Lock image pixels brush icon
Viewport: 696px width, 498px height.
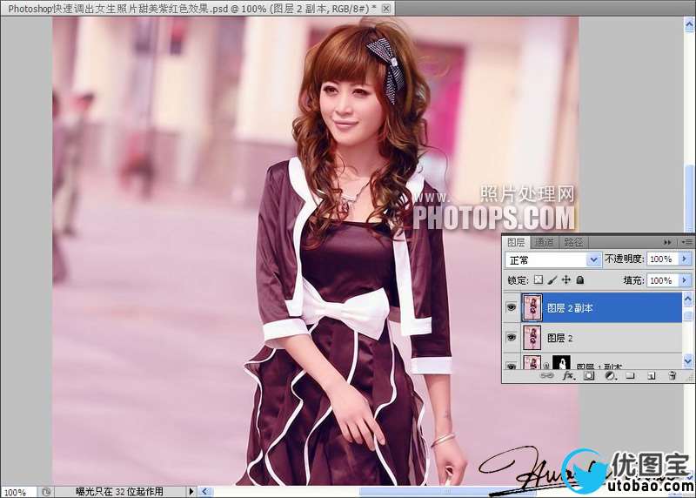pyautogui.click(x=552, y=279)
